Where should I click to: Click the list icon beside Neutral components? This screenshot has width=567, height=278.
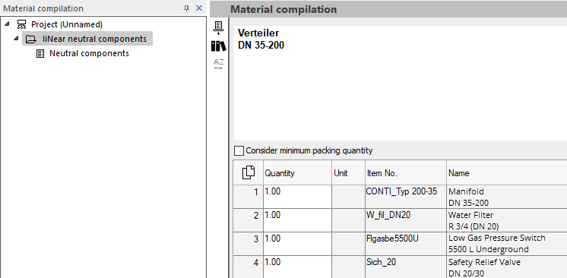[40, 54]
